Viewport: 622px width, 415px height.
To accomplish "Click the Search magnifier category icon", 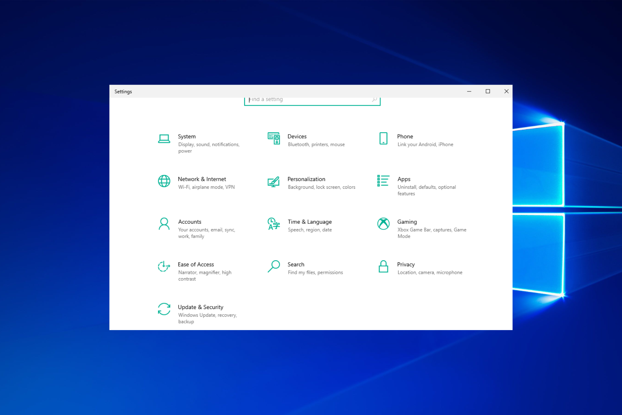I will pyautogui.click(x=274, y=267).
